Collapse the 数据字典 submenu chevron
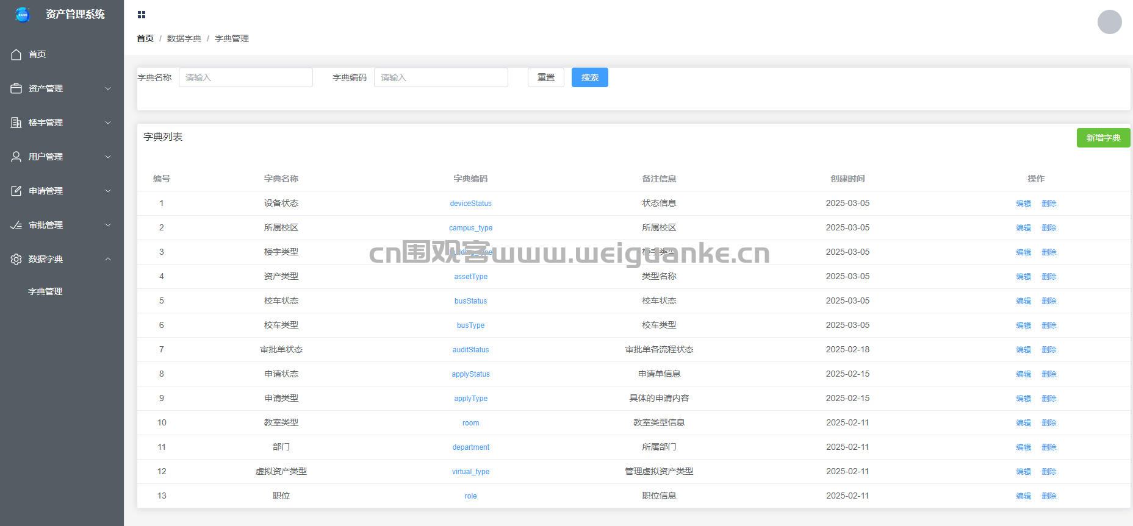 108,259
